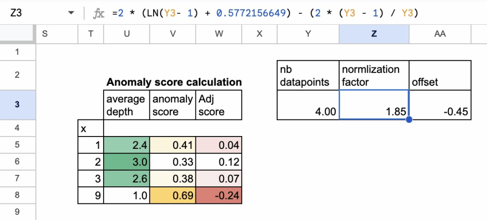This screenshot has height=220, width=487.
Task: Click the anomaly score column header cell
Action: tap(172, 105)
